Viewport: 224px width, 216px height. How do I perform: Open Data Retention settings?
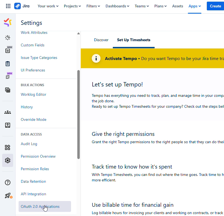pyautogui.click(x=33, y=181)
